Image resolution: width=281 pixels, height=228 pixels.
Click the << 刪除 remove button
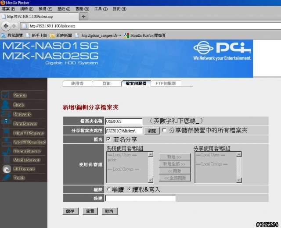point(174,171)
